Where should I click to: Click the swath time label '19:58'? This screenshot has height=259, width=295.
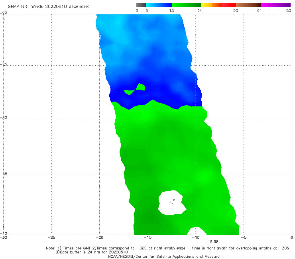[213, 242]
